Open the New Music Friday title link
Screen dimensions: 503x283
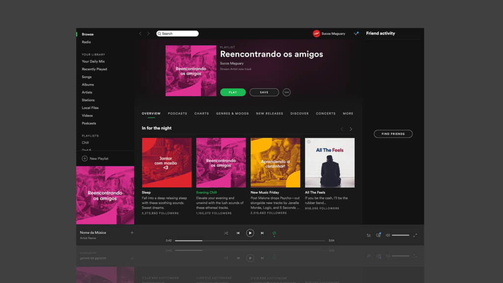coord(265,193)
